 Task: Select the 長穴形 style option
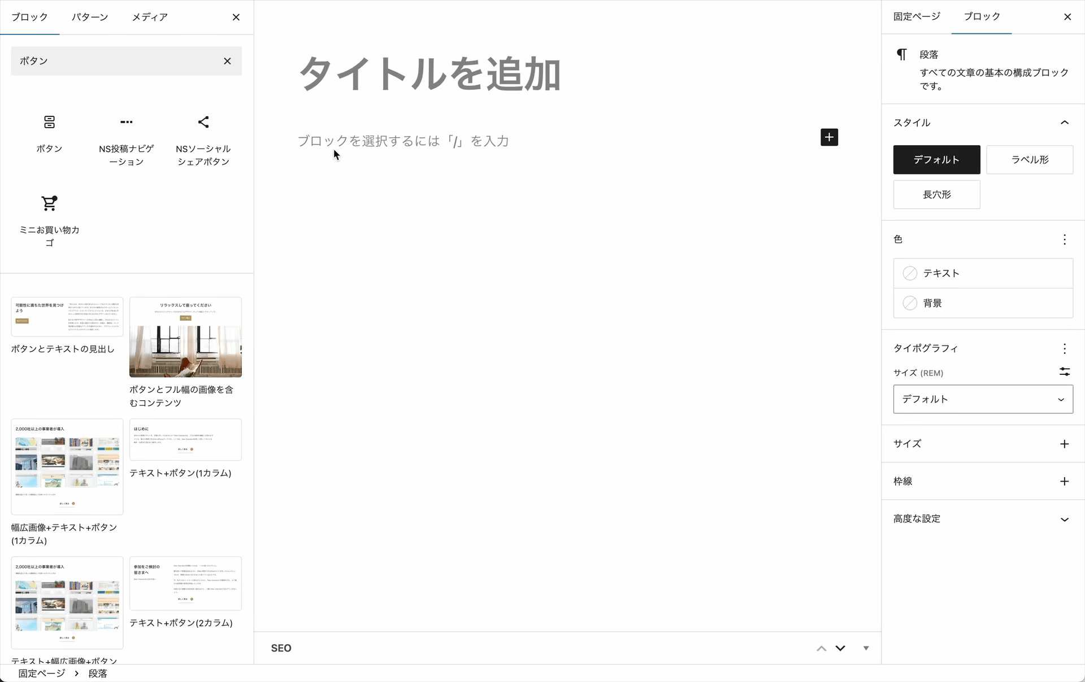click(x=936, y=194)
